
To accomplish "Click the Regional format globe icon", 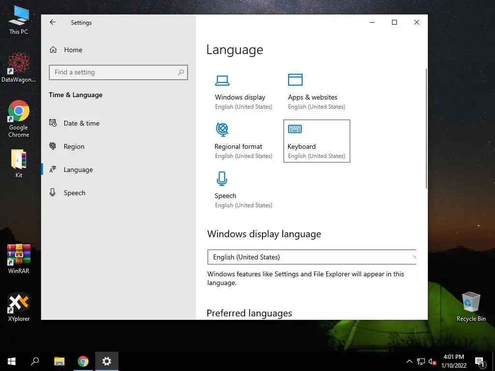I will (222, 129).
